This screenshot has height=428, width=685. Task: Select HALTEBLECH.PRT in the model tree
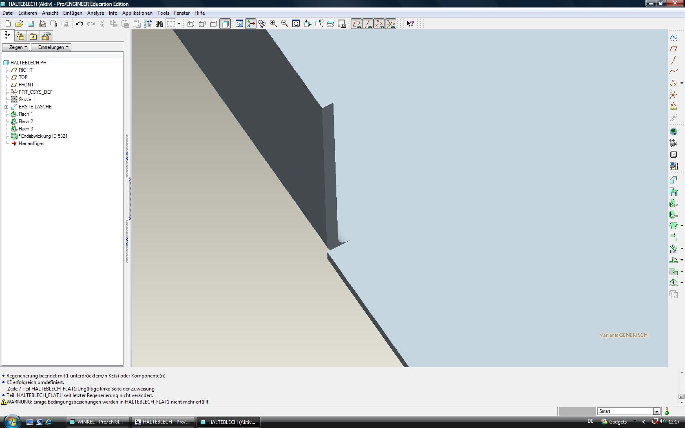coord(30,63)
